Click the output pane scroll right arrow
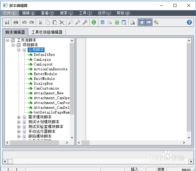Image resolution: width=196 pixels, height=171 pixels. 191,161
